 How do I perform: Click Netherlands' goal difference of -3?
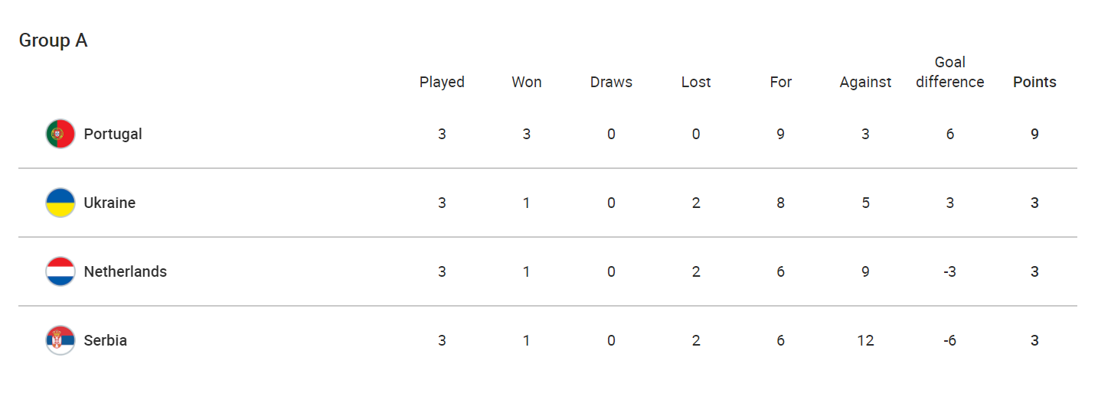coord(949,271)
